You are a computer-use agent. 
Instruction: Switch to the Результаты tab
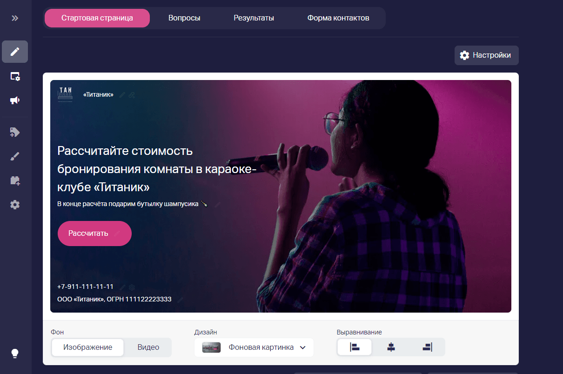pyautogui.click(x=254, y=18)
